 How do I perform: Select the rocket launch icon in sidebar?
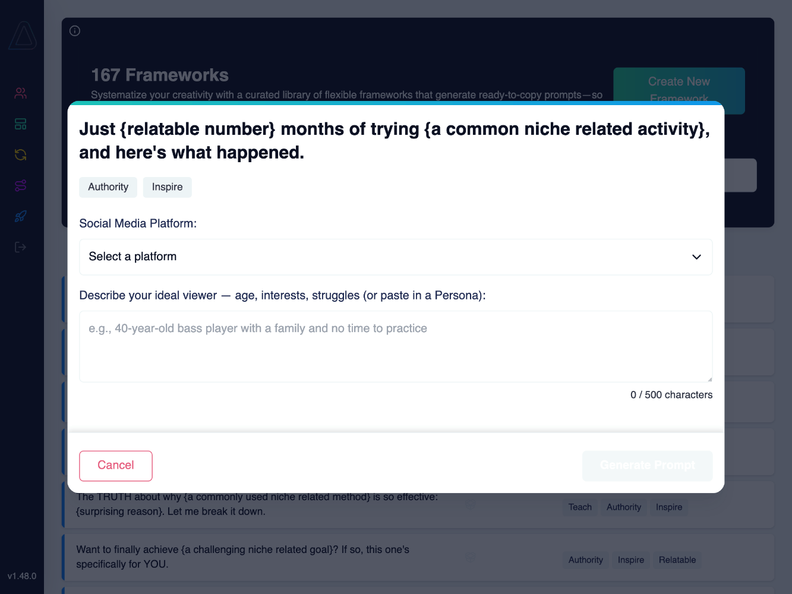(x=20, y=216)
